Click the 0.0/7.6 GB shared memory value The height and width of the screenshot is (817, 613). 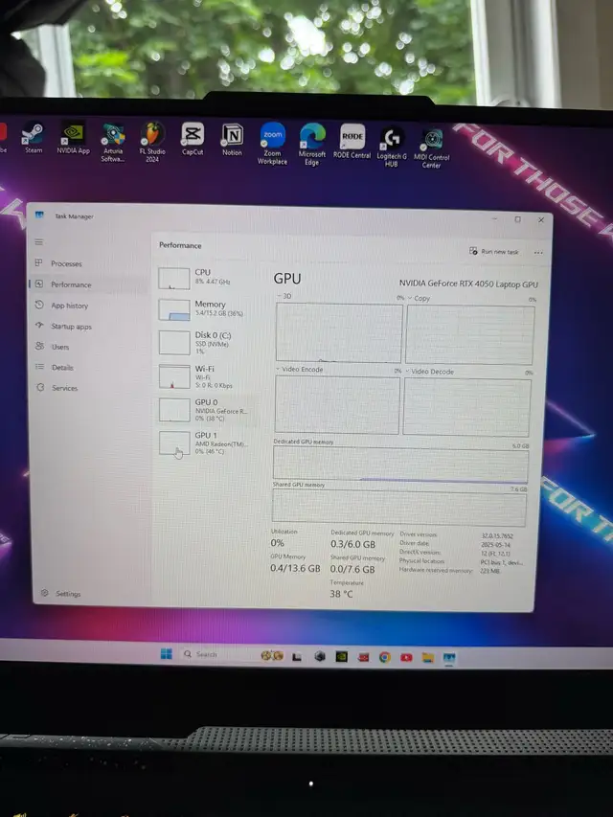352,569
